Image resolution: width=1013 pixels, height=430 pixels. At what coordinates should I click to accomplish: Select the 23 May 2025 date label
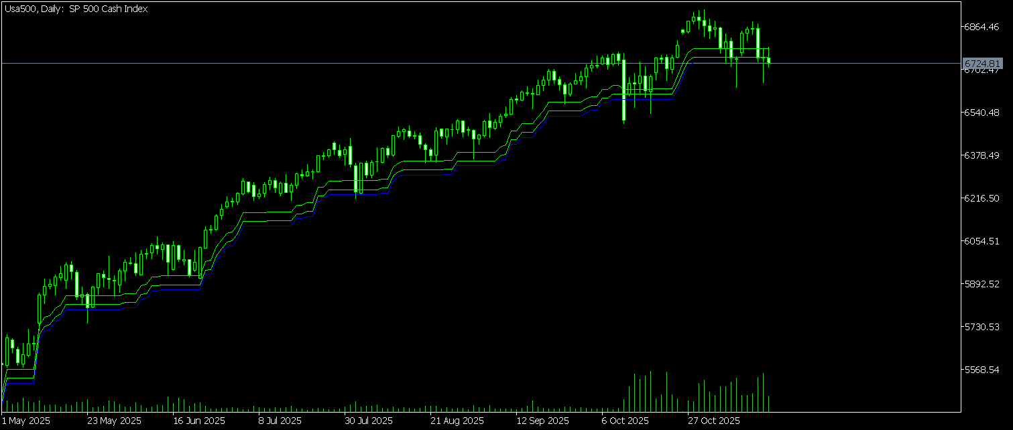coord(115,421)
